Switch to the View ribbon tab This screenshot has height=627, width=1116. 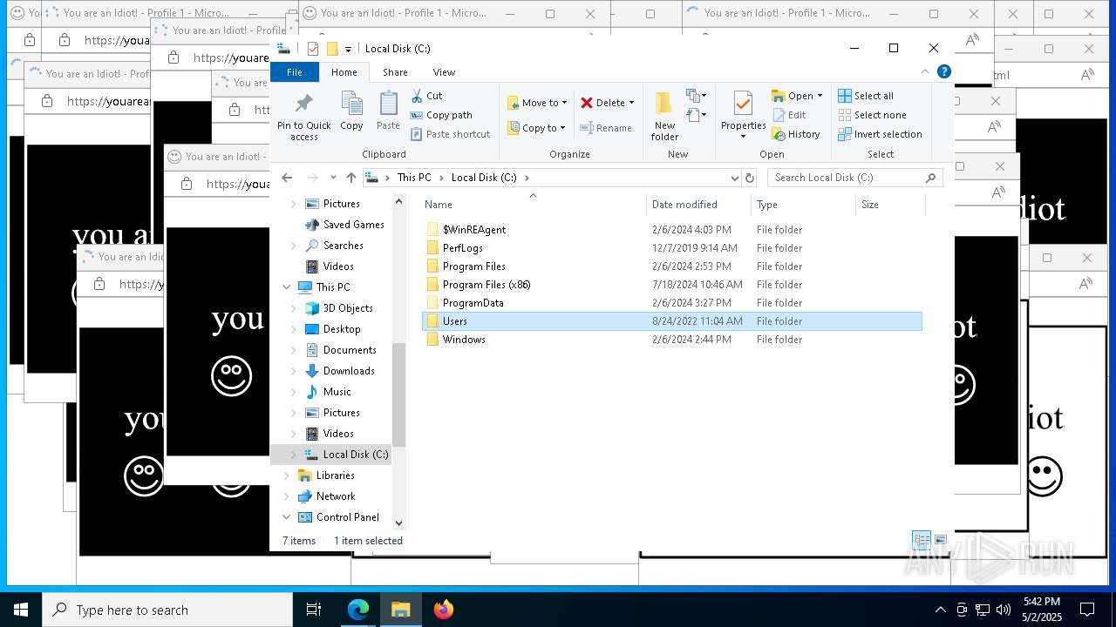[x=444, y=72]
